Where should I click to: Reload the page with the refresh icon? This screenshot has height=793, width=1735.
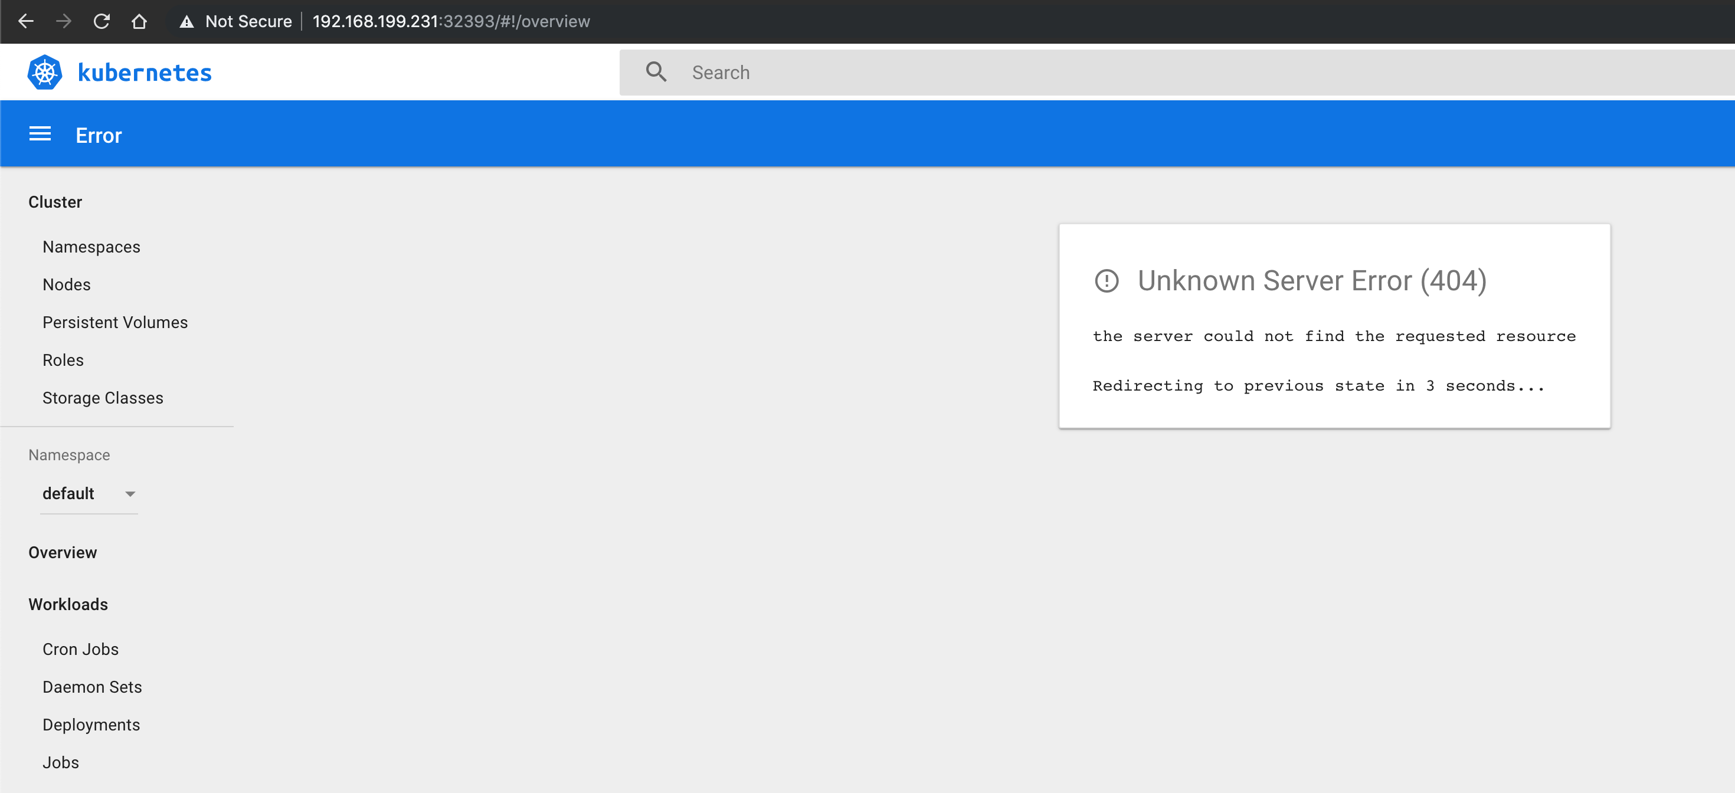pos(102,21)
